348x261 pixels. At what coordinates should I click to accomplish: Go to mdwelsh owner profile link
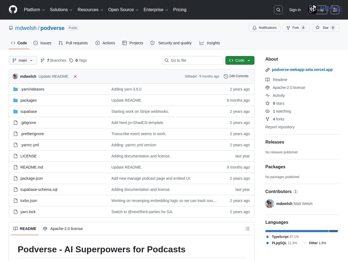click(x=26, y=28)
